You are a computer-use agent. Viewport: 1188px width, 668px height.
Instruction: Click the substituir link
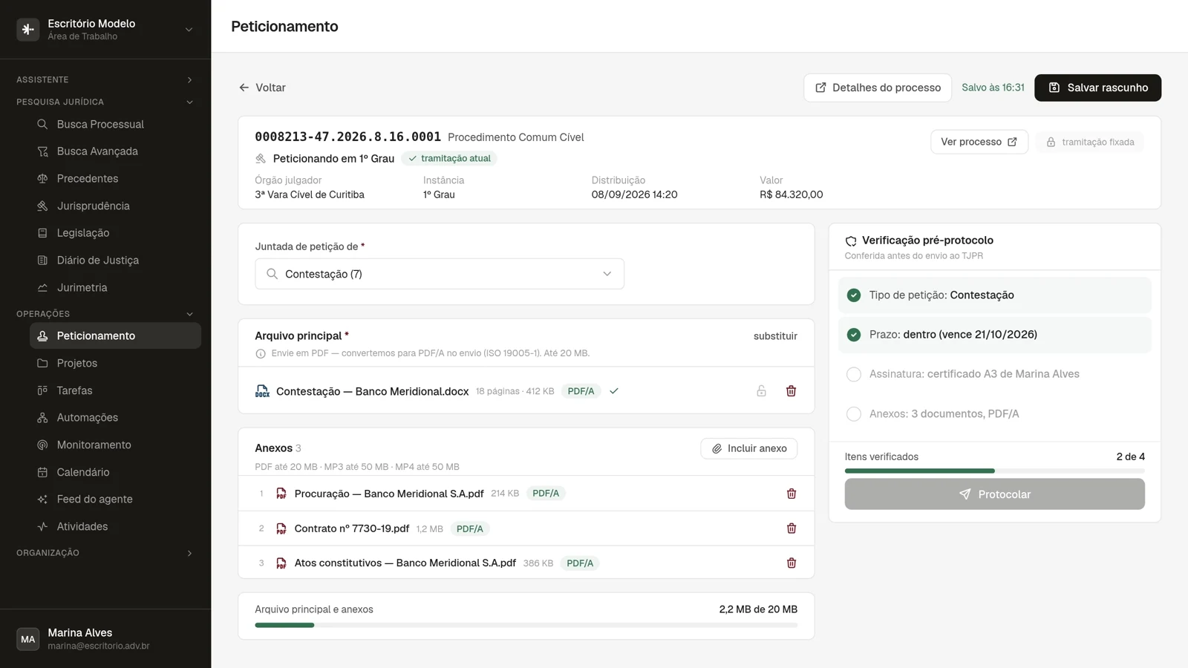pos(775,336)
